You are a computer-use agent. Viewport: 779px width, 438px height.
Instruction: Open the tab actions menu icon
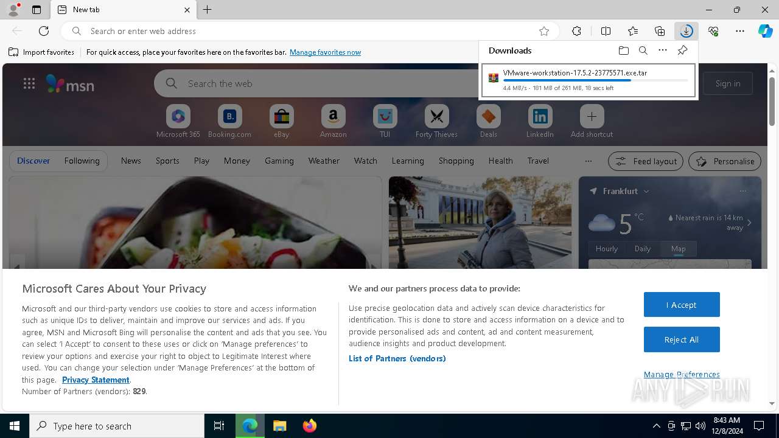click(x=37, y=10)
